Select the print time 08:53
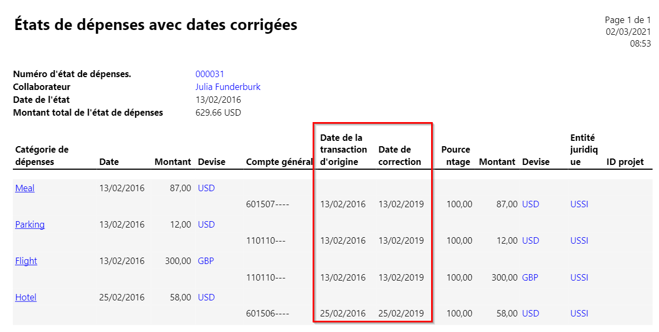 [640, 44]
